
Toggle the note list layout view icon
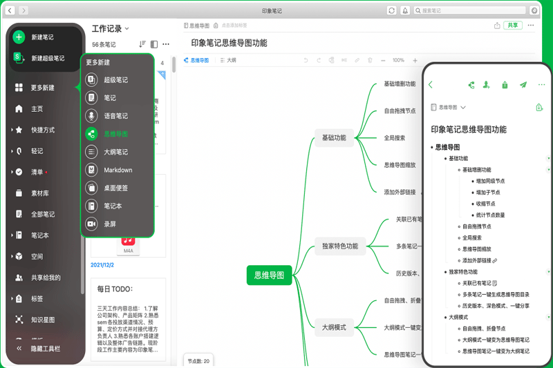(153, 44)
